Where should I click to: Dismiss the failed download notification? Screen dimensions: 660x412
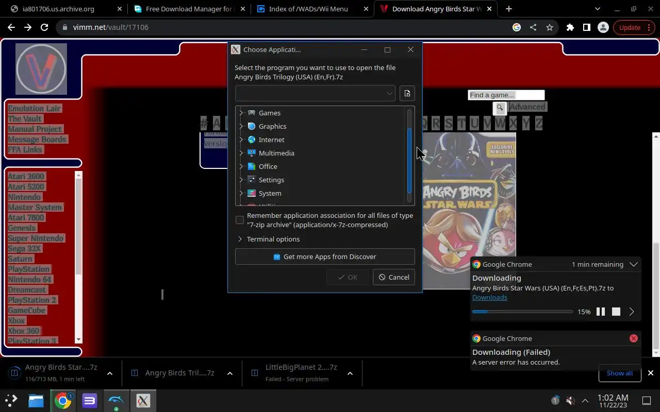(634, 338)
